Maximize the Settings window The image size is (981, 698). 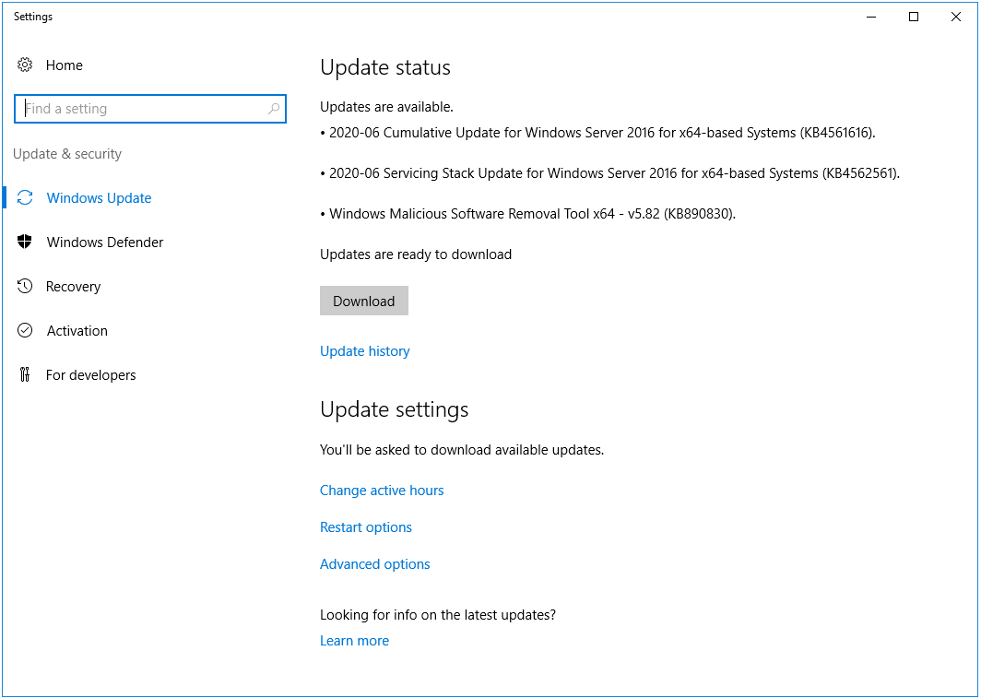coord(914,17)
